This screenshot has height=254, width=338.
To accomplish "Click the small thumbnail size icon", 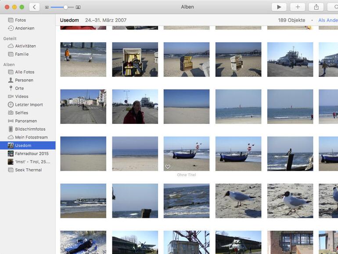I will click(47, 7).
